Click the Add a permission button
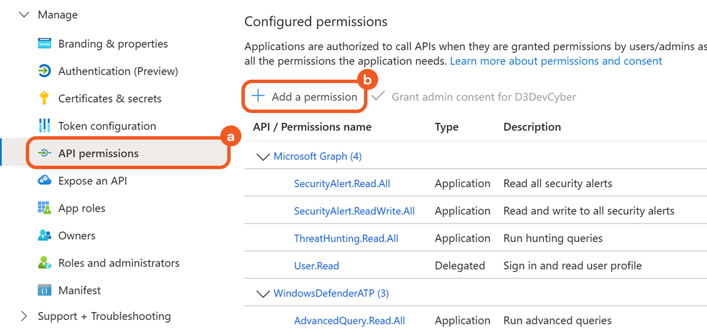This screenshot has height=331, width=707. (x=304, y=97)
